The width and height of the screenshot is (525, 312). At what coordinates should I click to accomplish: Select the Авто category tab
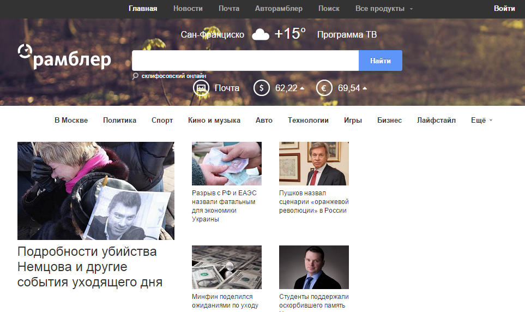coord(264,121)
